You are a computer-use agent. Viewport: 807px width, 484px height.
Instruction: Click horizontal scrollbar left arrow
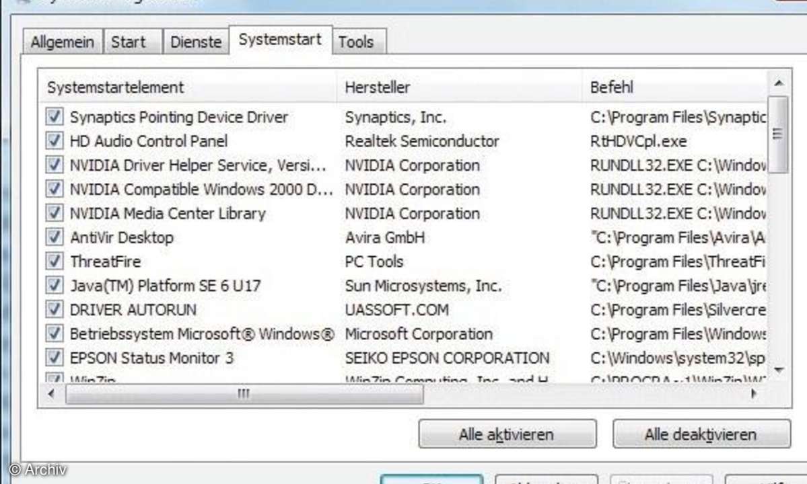pyautogui.click(x=51, y=394)
